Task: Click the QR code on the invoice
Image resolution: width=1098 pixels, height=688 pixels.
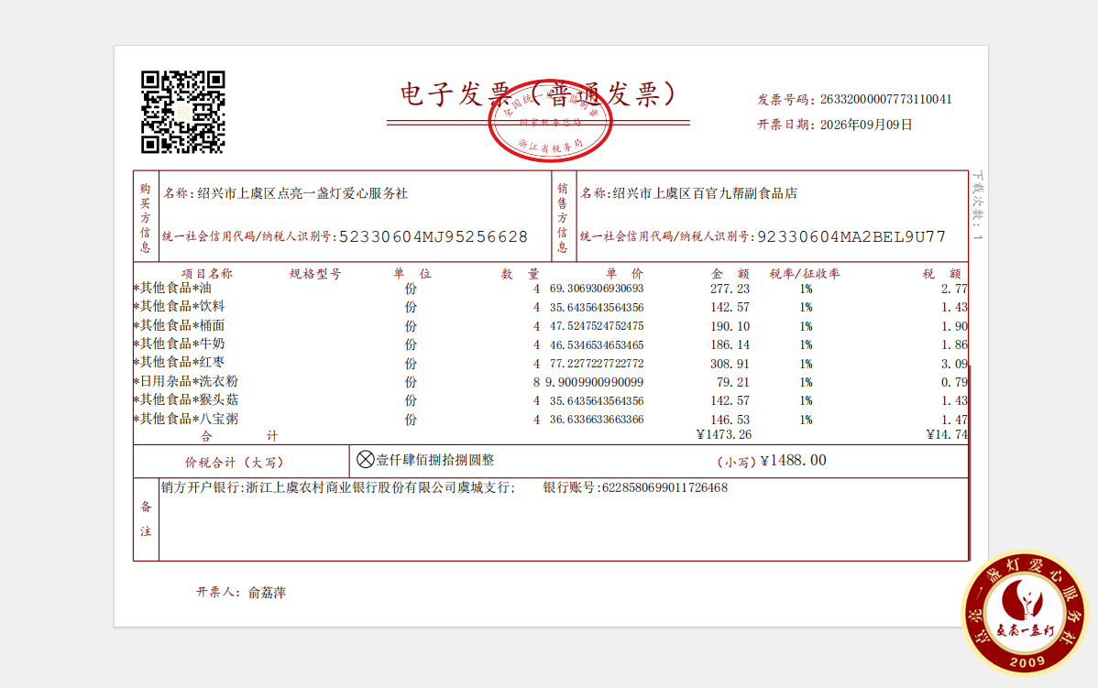Action: tap(182, 112)
